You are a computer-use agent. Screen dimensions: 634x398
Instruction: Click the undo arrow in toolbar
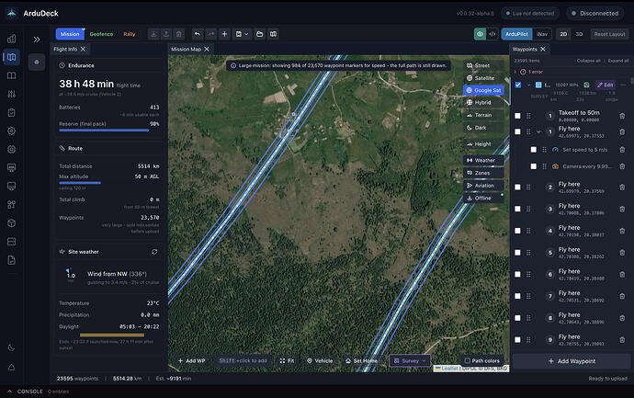197,34
